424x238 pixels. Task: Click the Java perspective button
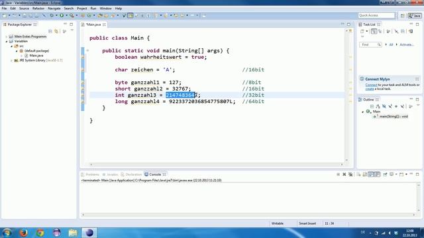click(x=415, y=16)
